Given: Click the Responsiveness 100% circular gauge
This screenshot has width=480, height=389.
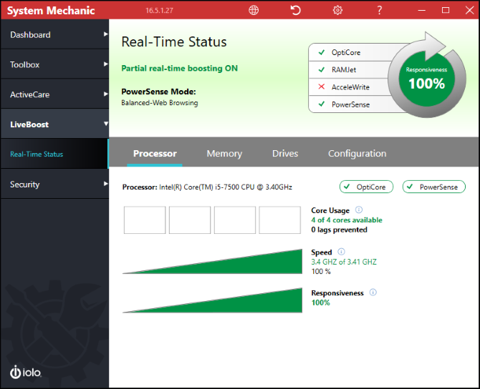Looking at the screenshot, I should tap(427, 79).
